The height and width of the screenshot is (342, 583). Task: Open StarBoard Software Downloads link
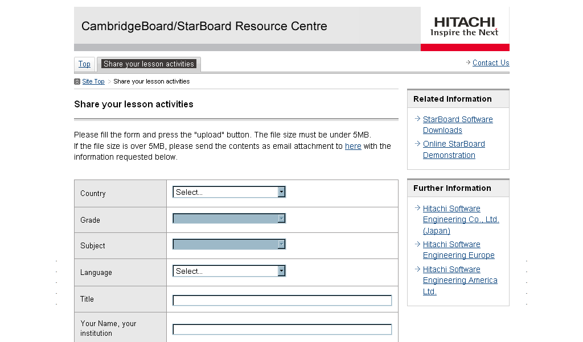(458, 124)
